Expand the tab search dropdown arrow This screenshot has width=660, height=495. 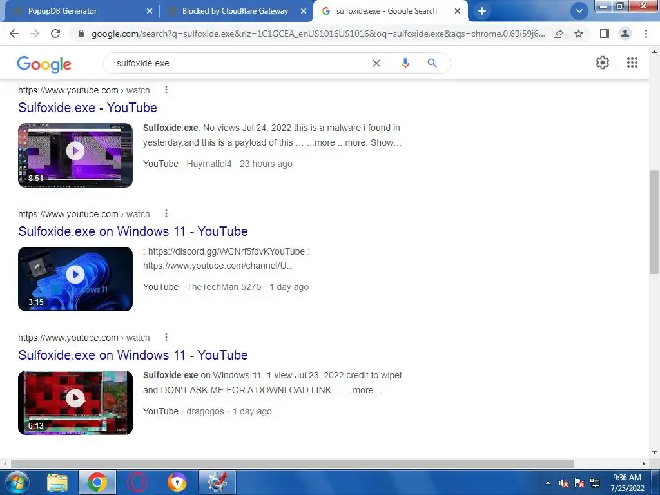click(x=579, y=12)
